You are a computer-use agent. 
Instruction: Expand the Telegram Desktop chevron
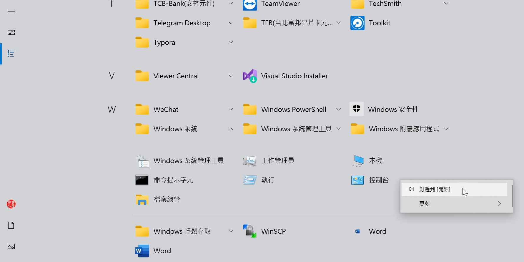tap(231, 23)
